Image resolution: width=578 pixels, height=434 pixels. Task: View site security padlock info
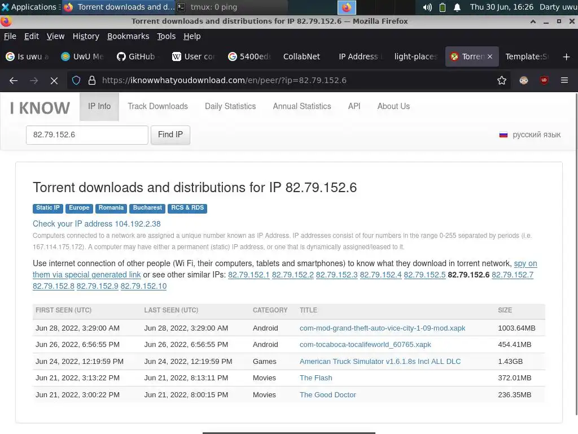coord(92,80)
